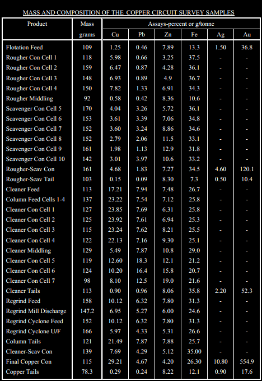The width and height of the screenshot is (262, 381).
Task: Select the Cu column header
Action: (x=115, y=34)
